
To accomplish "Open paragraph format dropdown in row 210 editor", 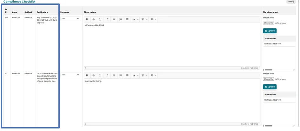I will click(153, 19).
